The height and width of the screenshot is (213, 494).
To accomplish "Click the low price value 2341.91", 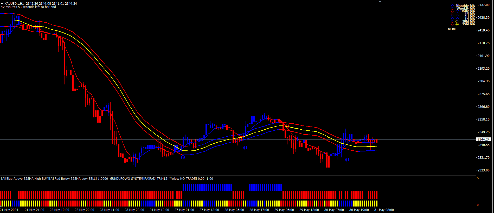I will click(58, 4).
